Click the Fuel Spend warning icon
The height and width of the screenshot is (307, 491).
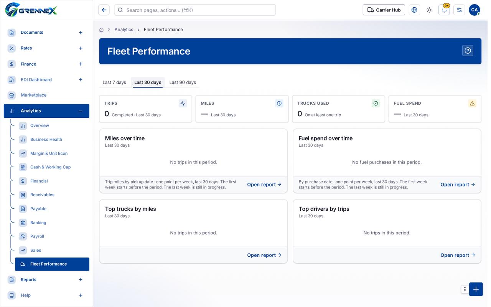click(472, 103)
